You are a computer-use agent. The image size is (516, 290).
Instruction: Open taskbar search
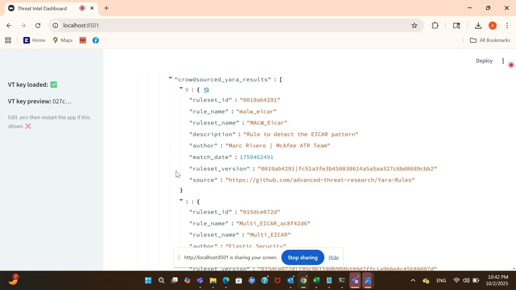pyautogui.click(x=161, y=280)
